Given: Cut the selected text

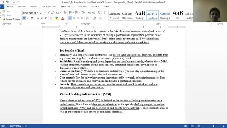Looking at the screenshot, I should coord(6,11).
